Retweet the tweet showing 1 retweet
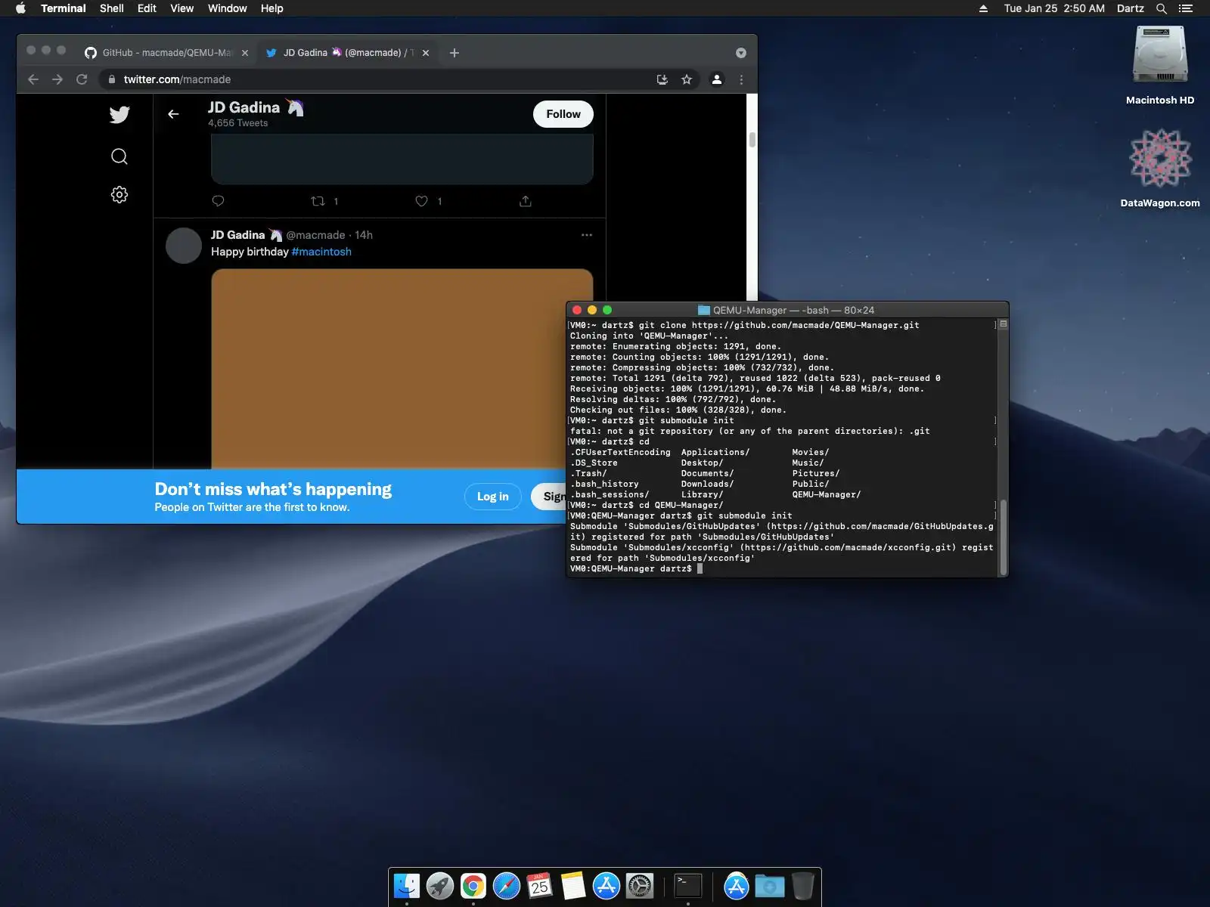Image resolution: width=1210 pixels, height=907 pixels. 318,201
